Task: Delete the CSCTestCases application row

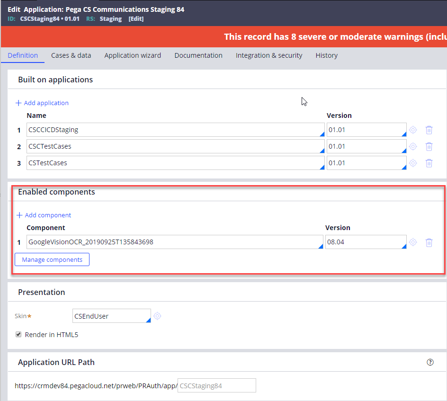Action: (429, 146)
